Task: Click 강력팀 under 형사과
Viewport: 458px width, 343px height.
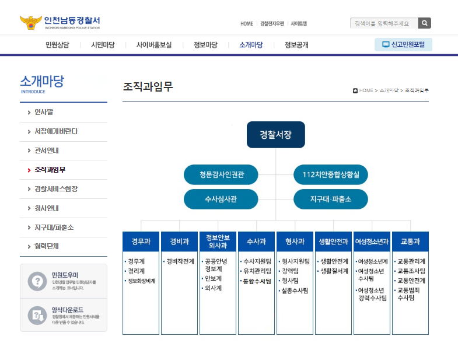Action: [290, 271]
